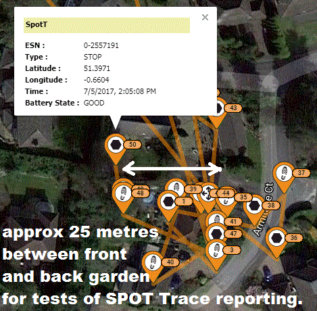This screenshot has width=317, height=311.
Task: Click the Battery State value GOOD
Action: click(94, 103)
